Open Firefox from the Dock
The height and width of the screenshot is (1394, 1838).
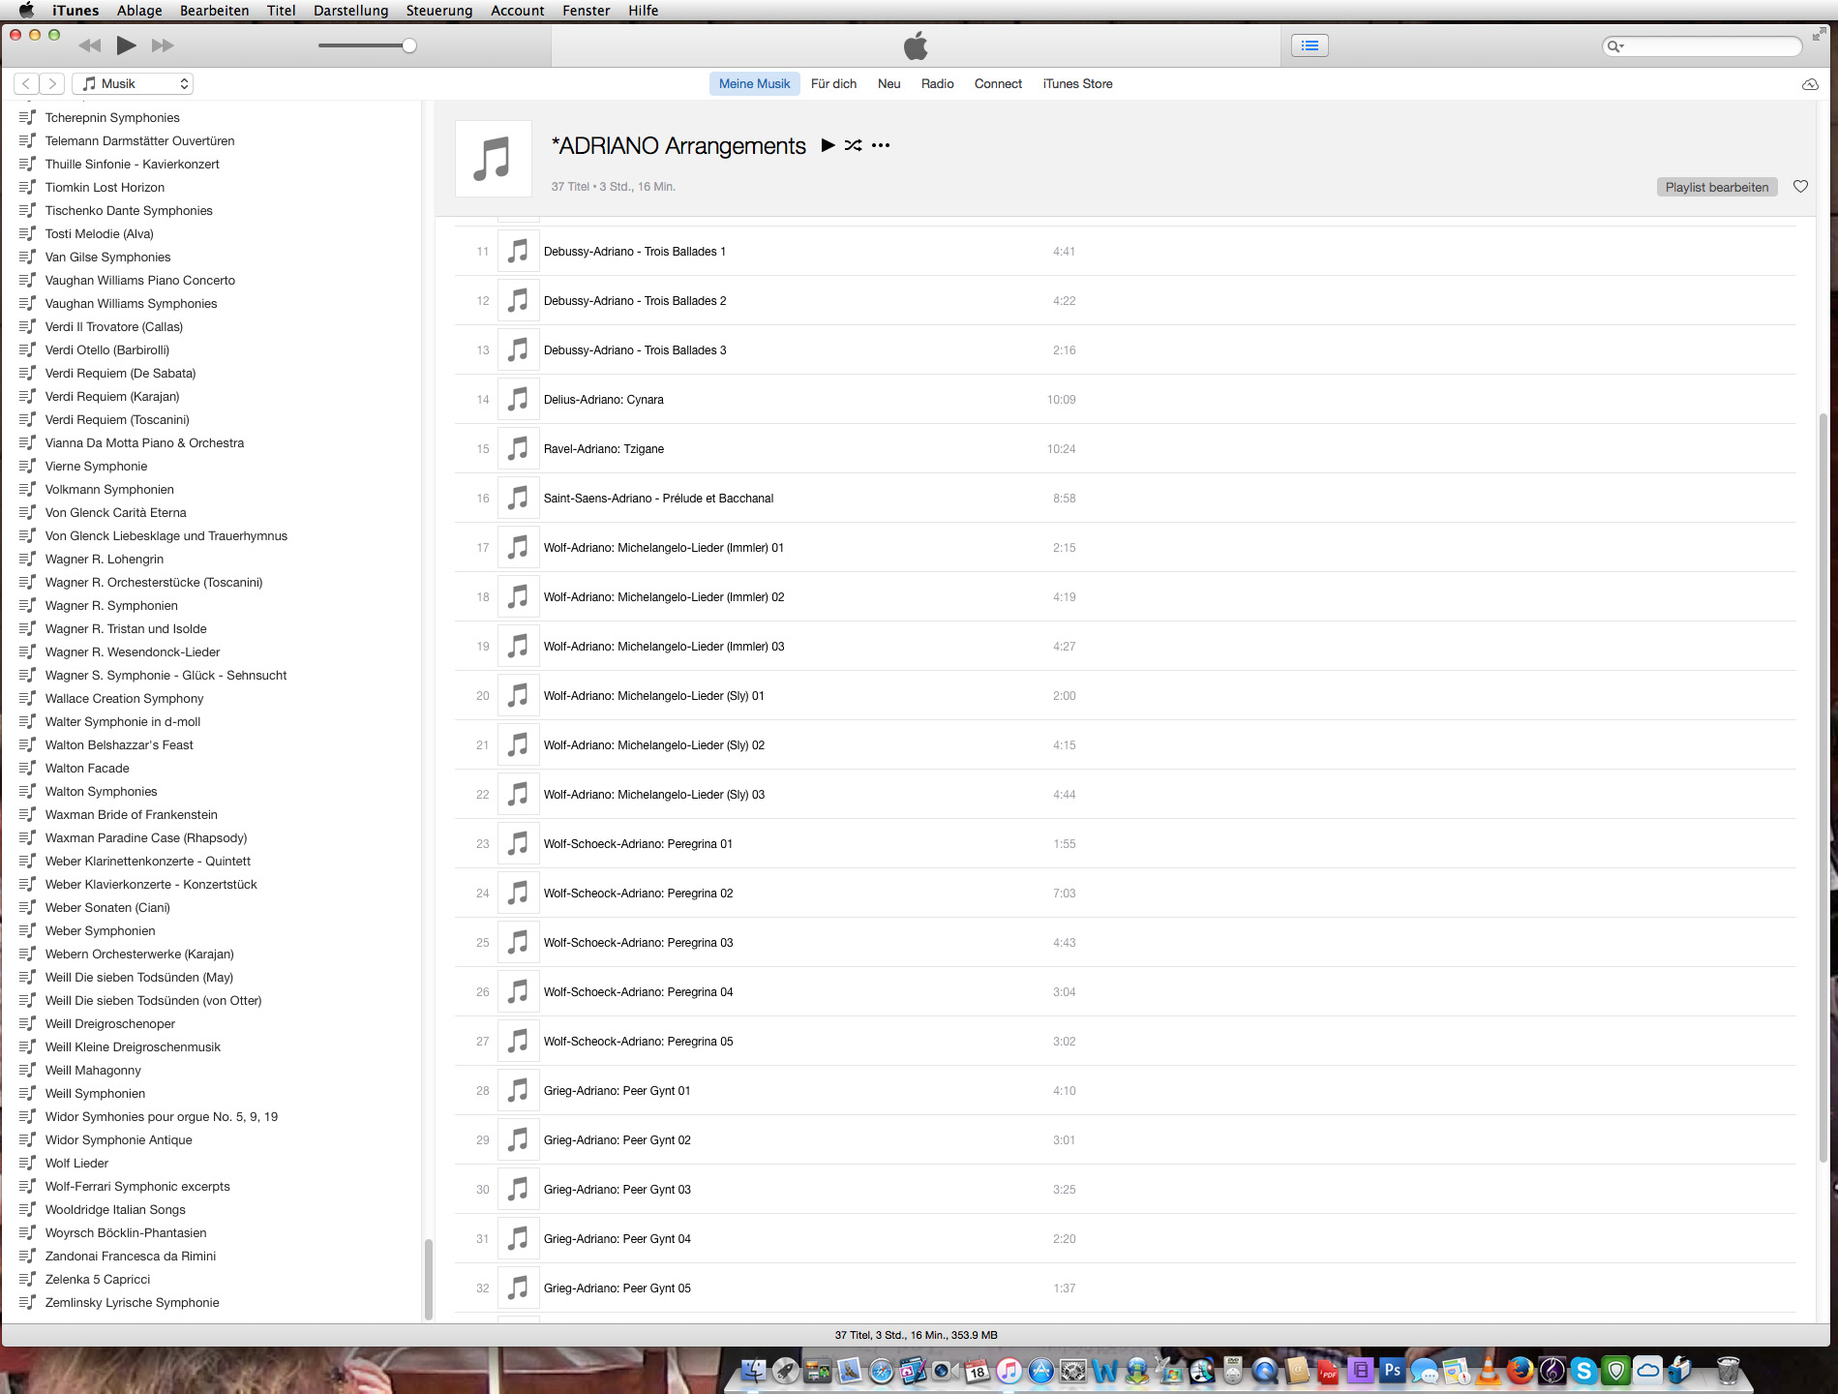coord(1520,1371)
